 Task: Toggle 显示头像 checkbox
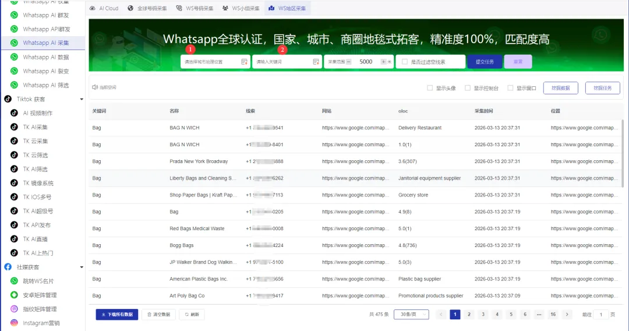[430, 88]
